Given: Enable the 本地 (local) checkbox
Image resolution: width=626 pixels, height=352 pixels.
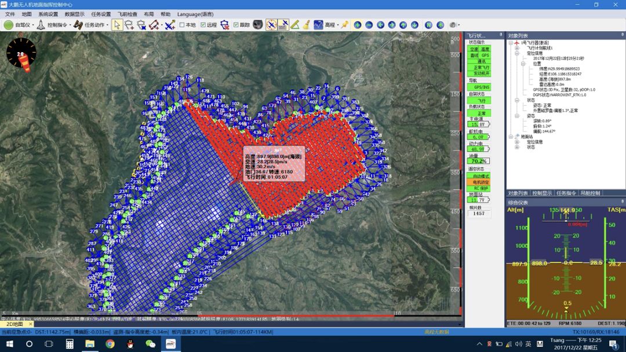Looking at the screenshot, I should 182,25.
